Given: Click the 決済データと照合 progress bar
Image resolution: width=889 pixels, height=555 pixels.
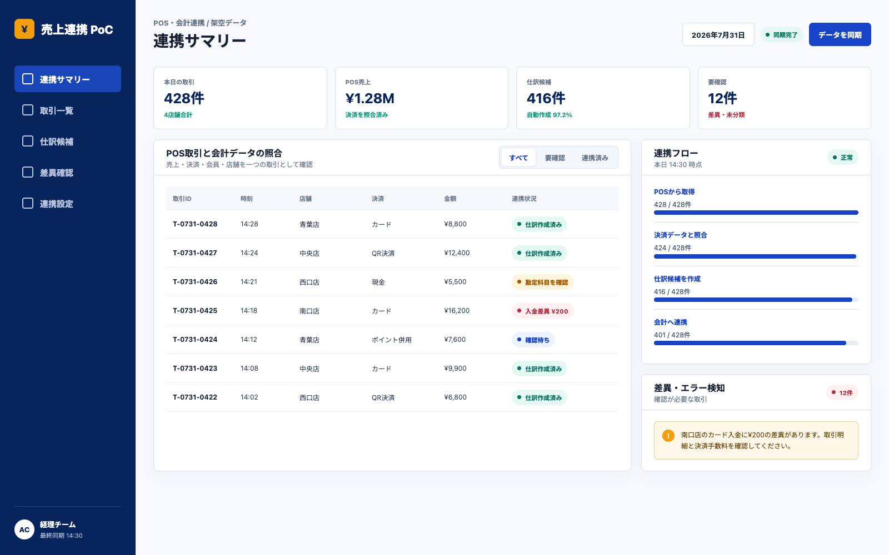Looking at the screenshot, I should tap(756, 256).
